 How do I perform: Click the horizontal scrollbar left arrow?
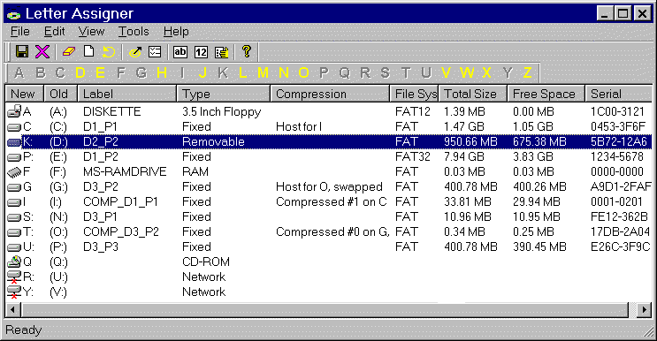click(x=13, y=310)
